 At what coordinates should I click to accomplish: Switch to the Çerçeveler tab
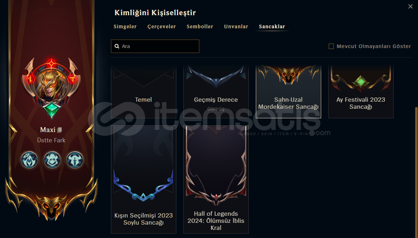[161, 26]
